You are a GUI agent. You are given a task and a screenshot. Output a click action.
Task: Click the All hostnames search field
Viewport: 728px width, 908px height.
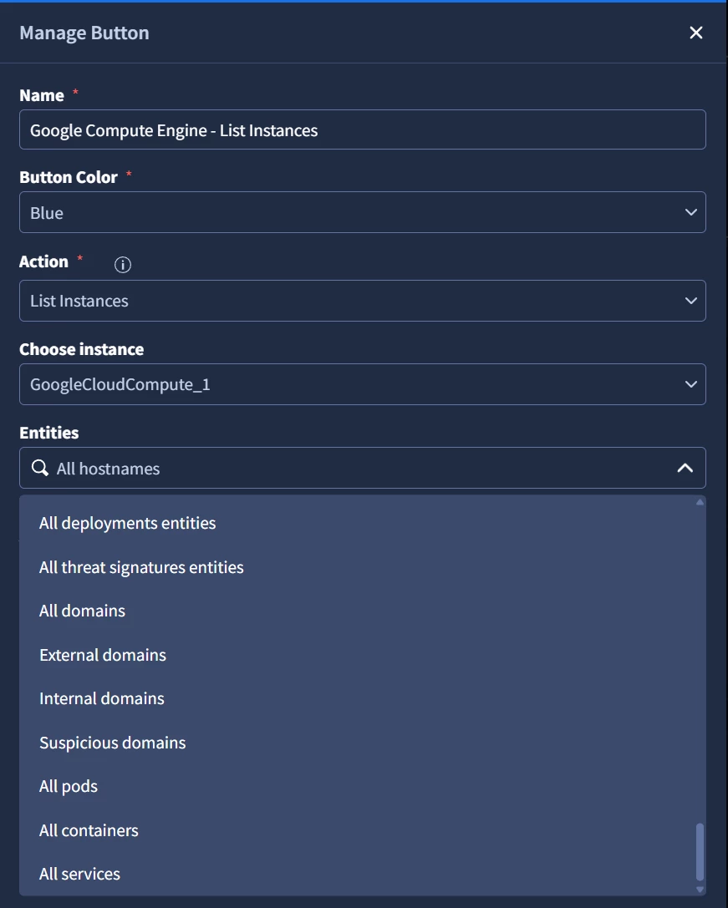pos(362,468)
